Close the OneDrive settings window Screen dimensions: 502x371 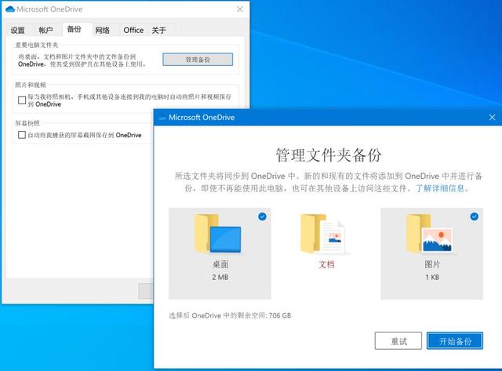240,9
